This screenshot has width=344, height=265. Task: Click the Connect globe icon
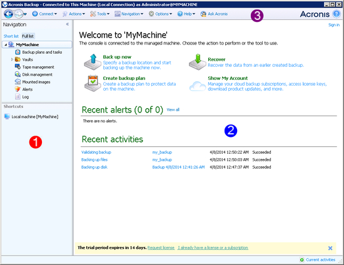click(35, 14)
